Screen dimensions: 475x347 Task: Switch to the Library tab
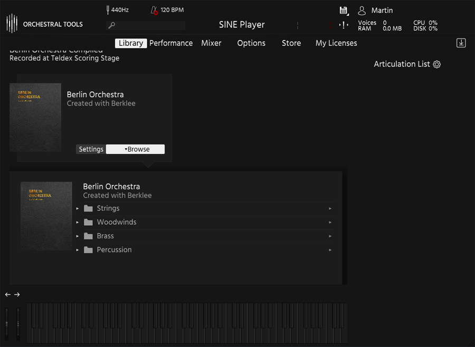click(x=131, y=43)
